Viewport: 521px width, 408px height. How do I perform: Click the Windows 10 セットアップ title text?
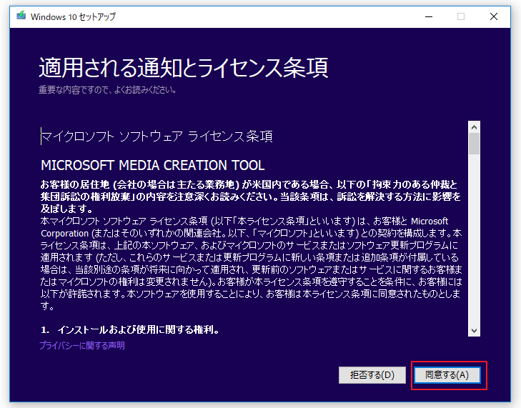tap(73, 16)
